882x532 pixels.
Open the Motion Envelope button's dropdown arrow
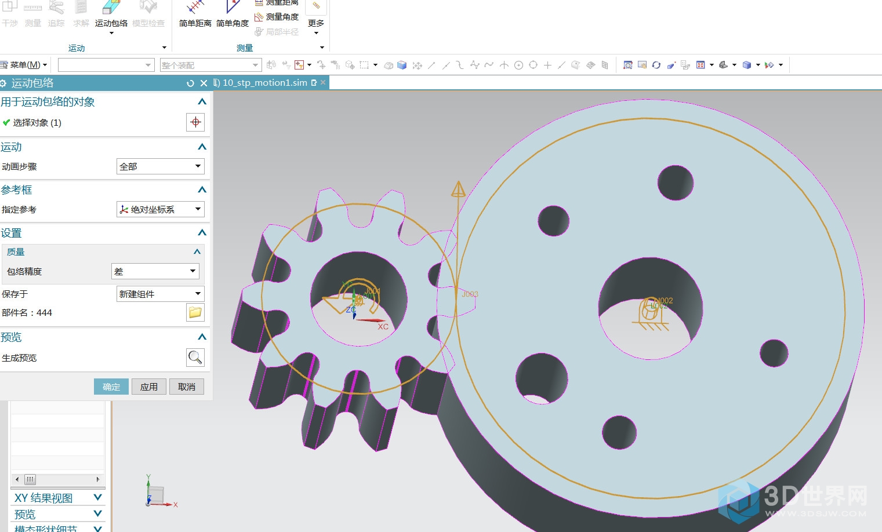pyautogui.click(x=111, y=33)
